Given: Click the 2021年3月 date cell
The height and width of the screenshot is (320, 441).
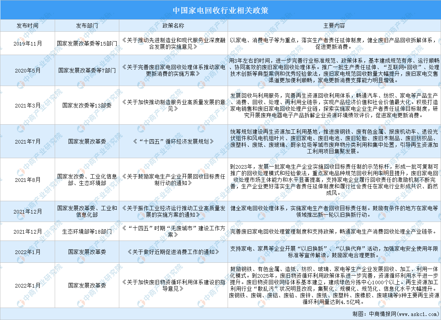Looking at the screenshot, I should click(27, 105).
